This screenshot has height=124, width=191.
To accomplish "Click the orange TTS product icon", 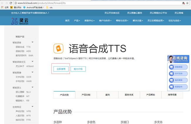I will point(58,49).
